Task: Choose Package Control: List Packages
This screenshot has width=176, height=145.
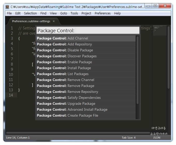Action: (x=86, y=74)
